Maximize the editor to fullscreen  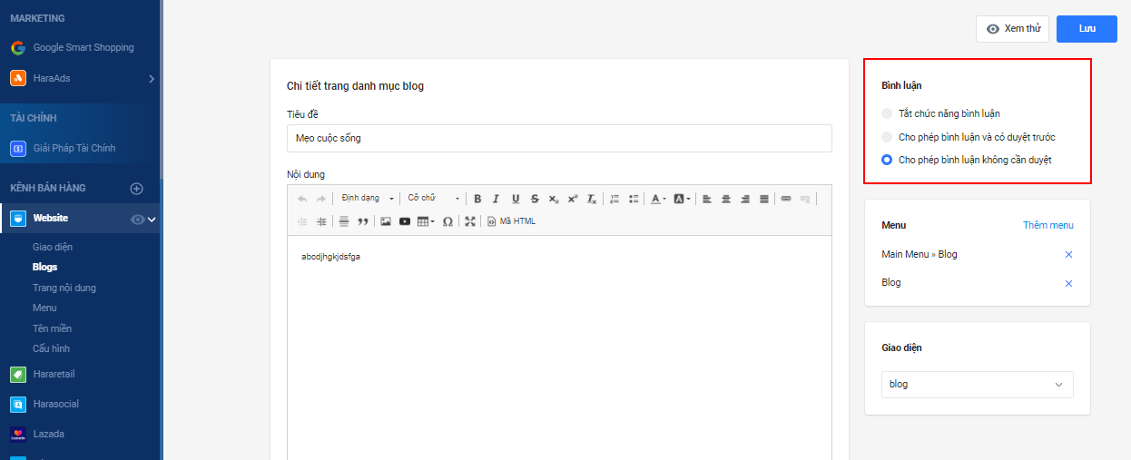[470, 221]
